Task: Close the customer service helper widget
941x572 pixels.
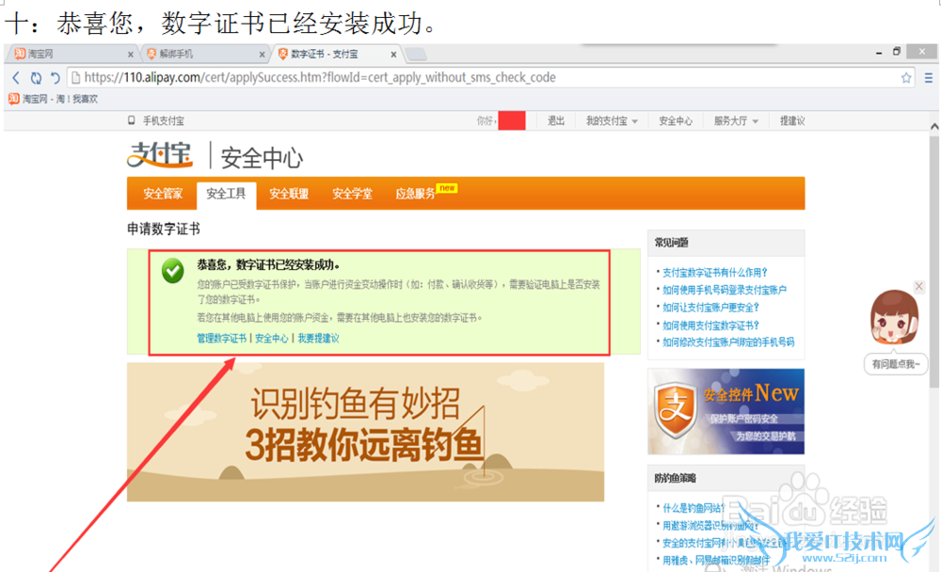Action: coord(918,286)
